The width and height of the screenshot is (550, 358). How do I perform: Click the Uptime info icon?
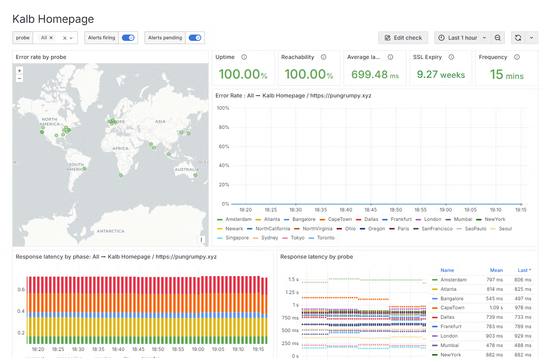click(244, 57)
